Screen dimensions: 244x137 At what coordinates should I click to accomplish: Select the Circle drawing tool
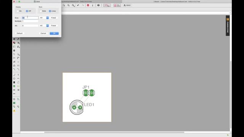tap(14, 78)
